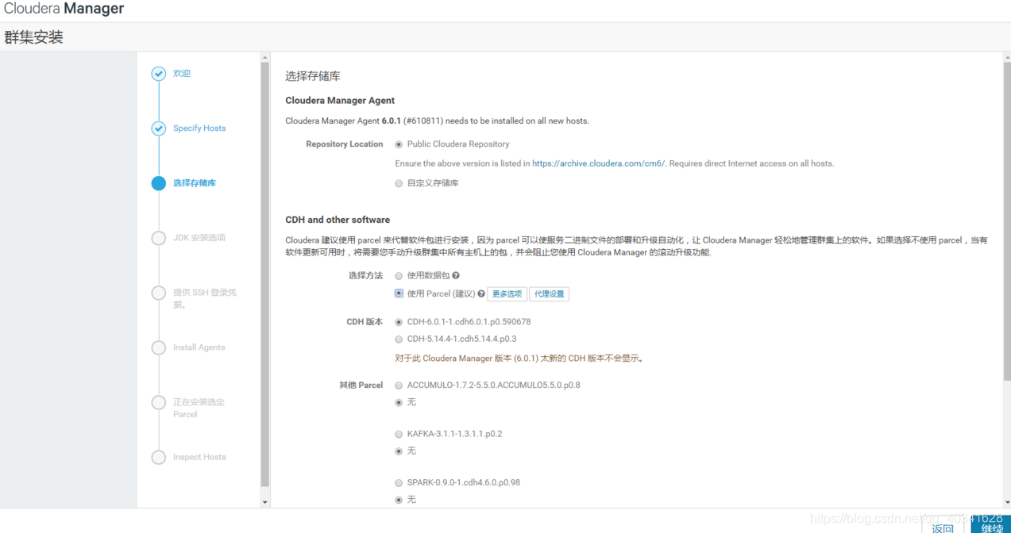Click the step list scrollbar thumb

click(x=265, y=274)
